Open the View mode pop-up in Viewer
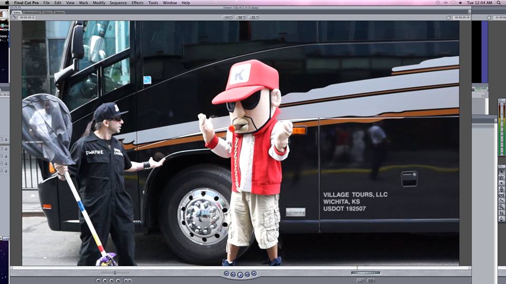Image resolution: width=506 pixels, height=284 pixels. pyautogui.click(x=241, y=17)
